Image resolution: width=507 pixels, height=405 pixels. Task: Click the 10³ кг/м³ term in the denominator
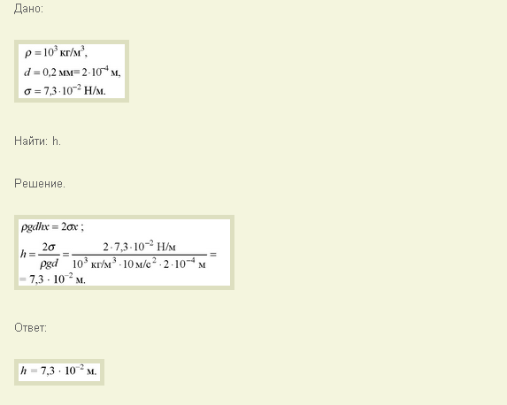tap(94, 264)
